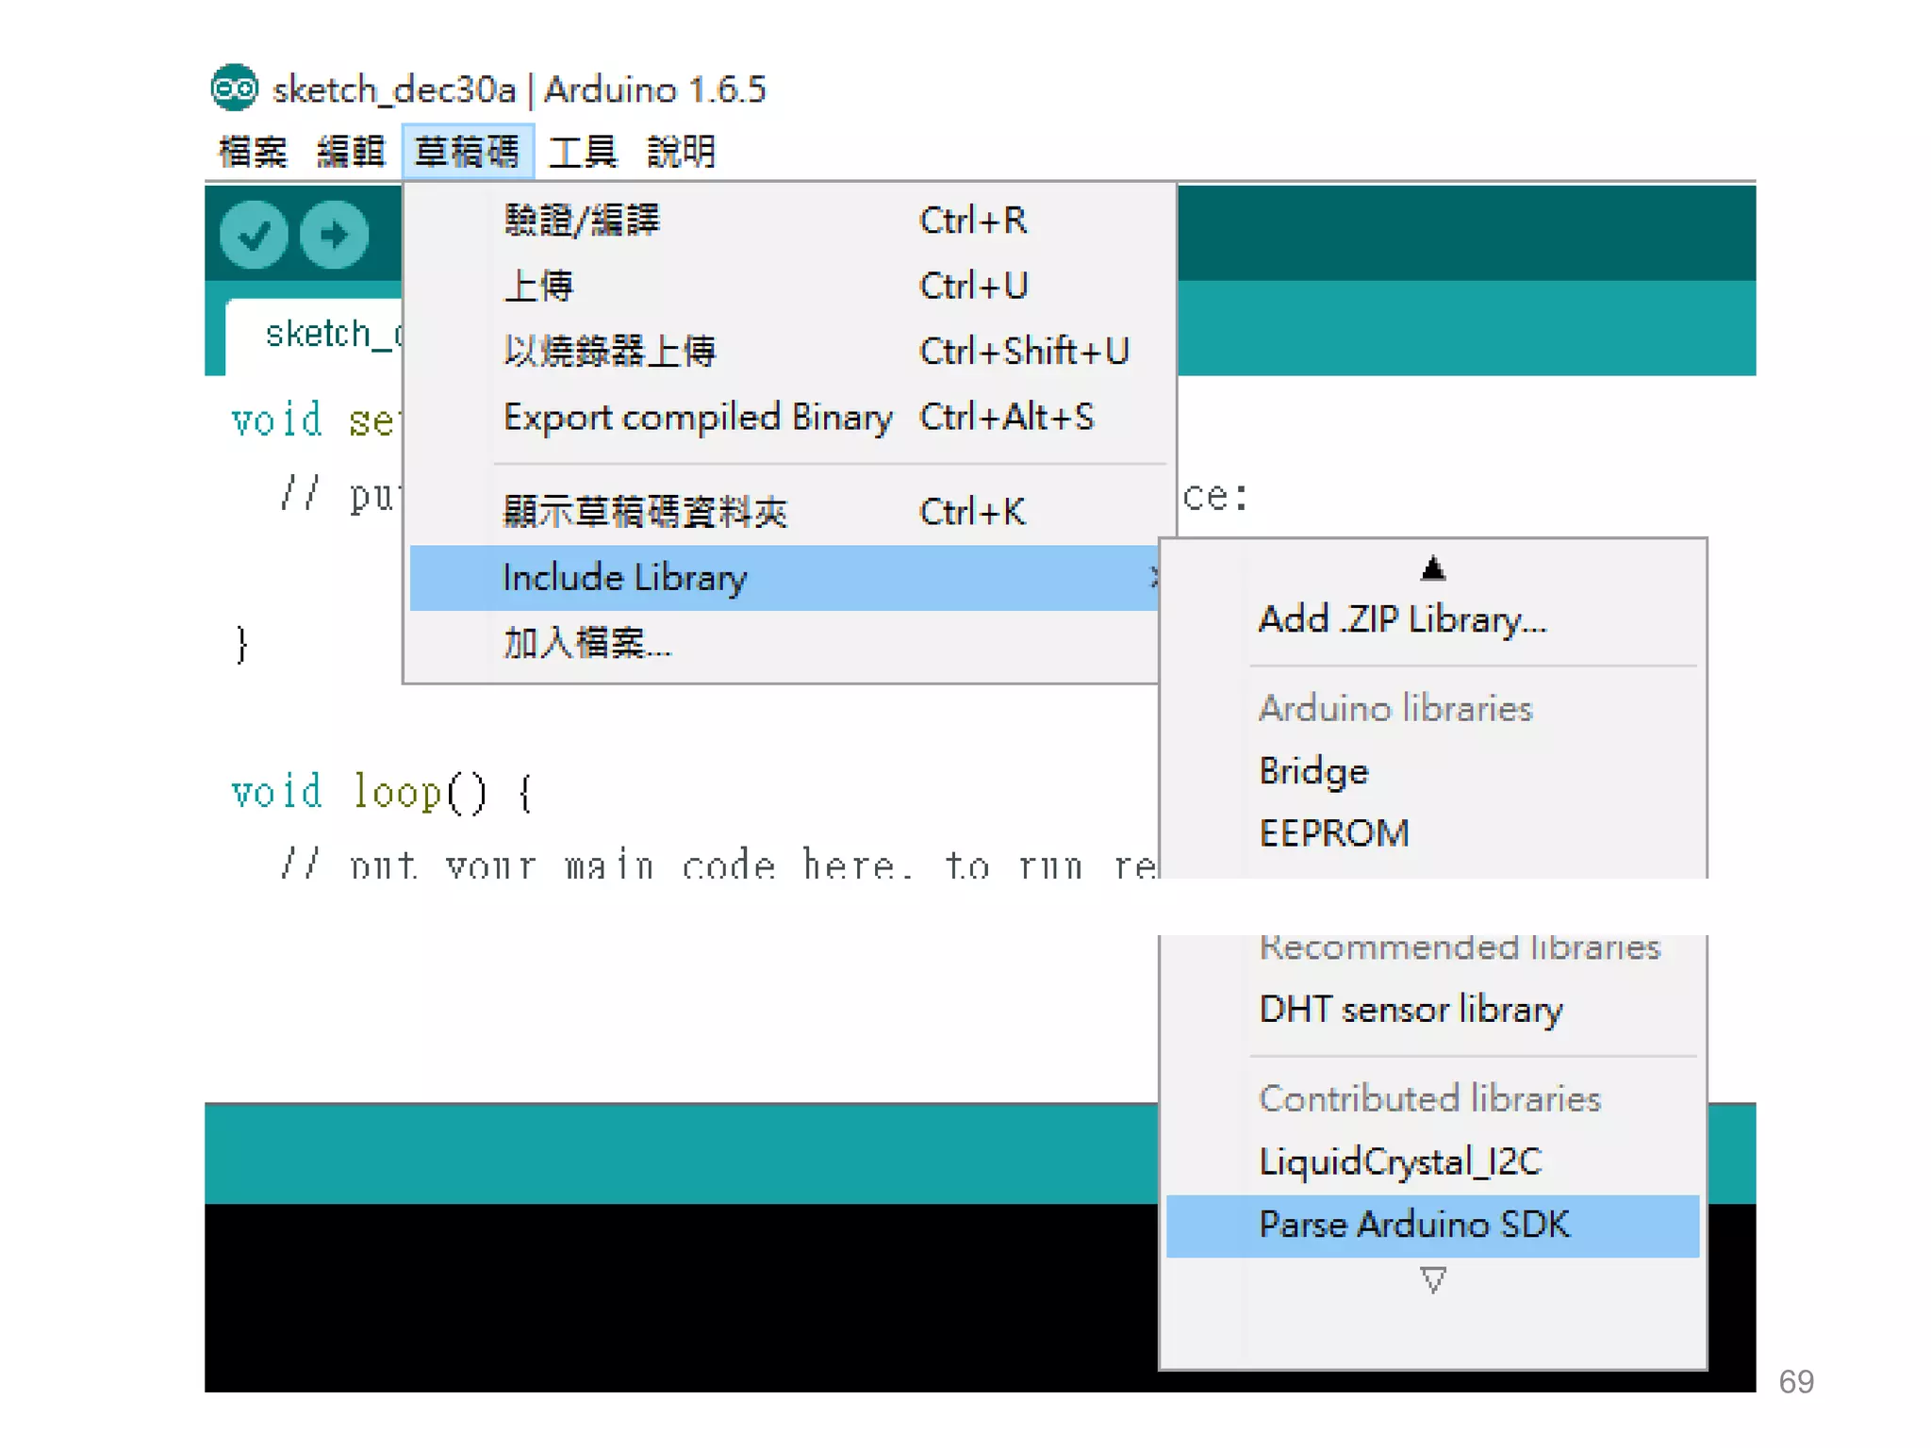Viewport: 1931px width, 1448px height.
Task: Select 以燒錄器上傳 menu entry
Action: click(x=609, y=352)
